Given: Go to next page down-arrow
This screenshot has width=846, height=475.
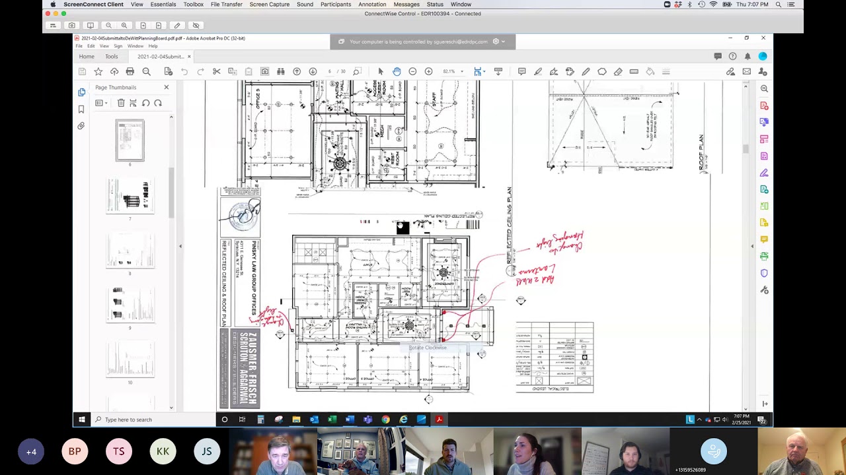Looking at the screenshot, I should (x=313, y=71).
